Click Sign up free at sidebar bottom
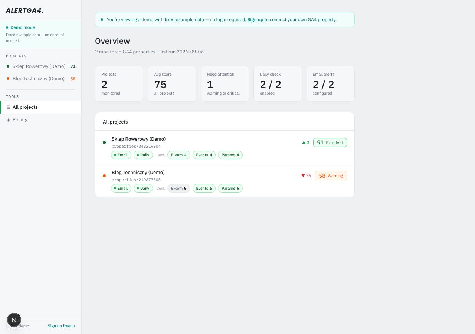This screenshot has height=334, width=475. click(62, 326)
